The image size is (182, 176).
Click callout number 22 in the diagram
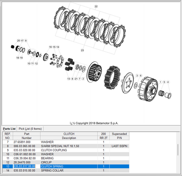click(x=96, y=6)
